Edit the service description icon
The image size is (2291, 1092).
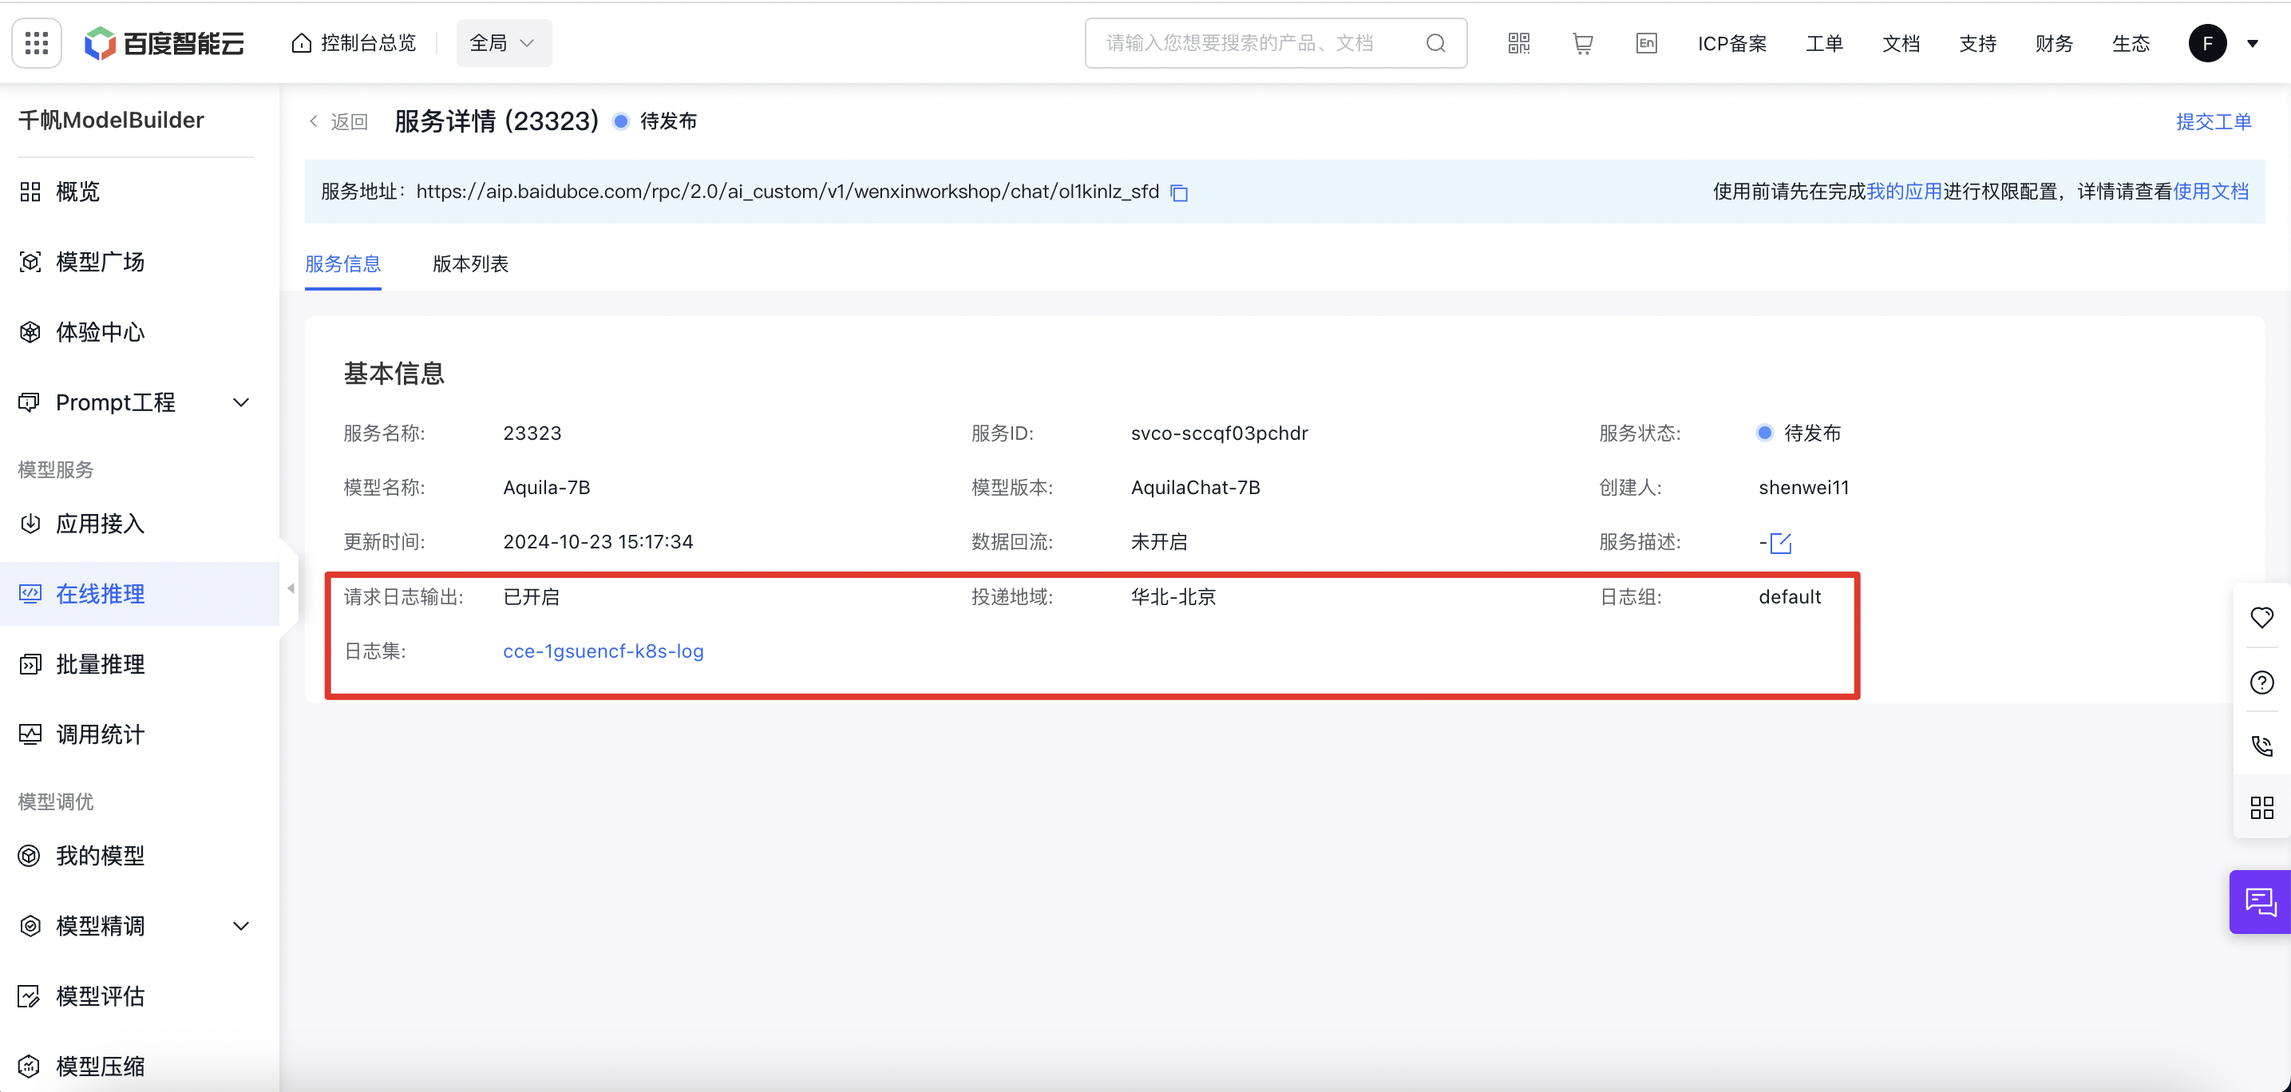[1779, 543]
